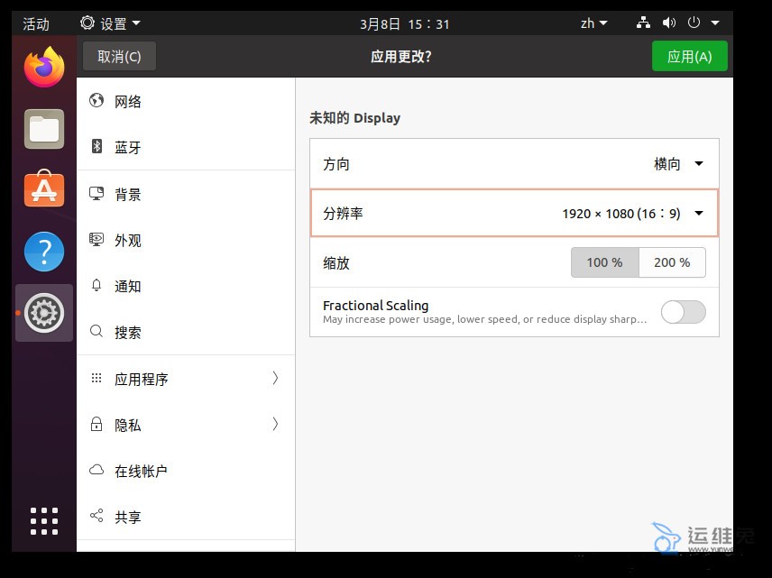The height and width of the screenshot is (578, 772).
Task: Click the green 应用(A) button
Action: (x=689, y=56)
